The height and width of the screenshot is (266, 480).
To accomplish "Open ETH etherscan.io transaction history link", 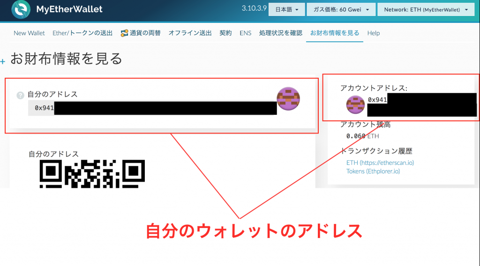I will (x=380, y=163).
